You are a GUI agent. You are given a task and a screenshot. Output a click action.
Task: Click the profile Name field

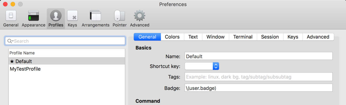coord(259,56)
